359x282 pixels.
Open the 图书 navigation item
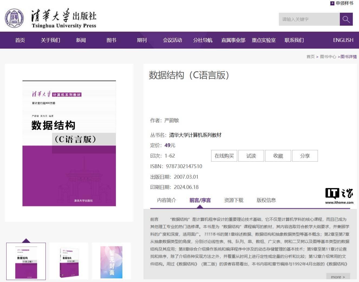[x=111, y=40]
